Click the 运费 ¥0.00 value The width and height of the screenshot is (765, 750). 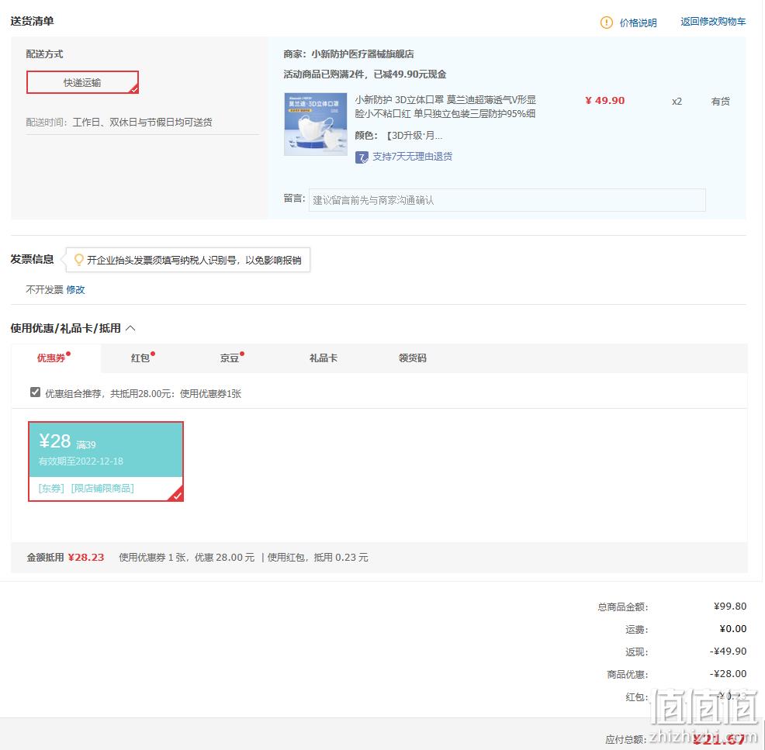pyautogui.click(x=732, y=628)
